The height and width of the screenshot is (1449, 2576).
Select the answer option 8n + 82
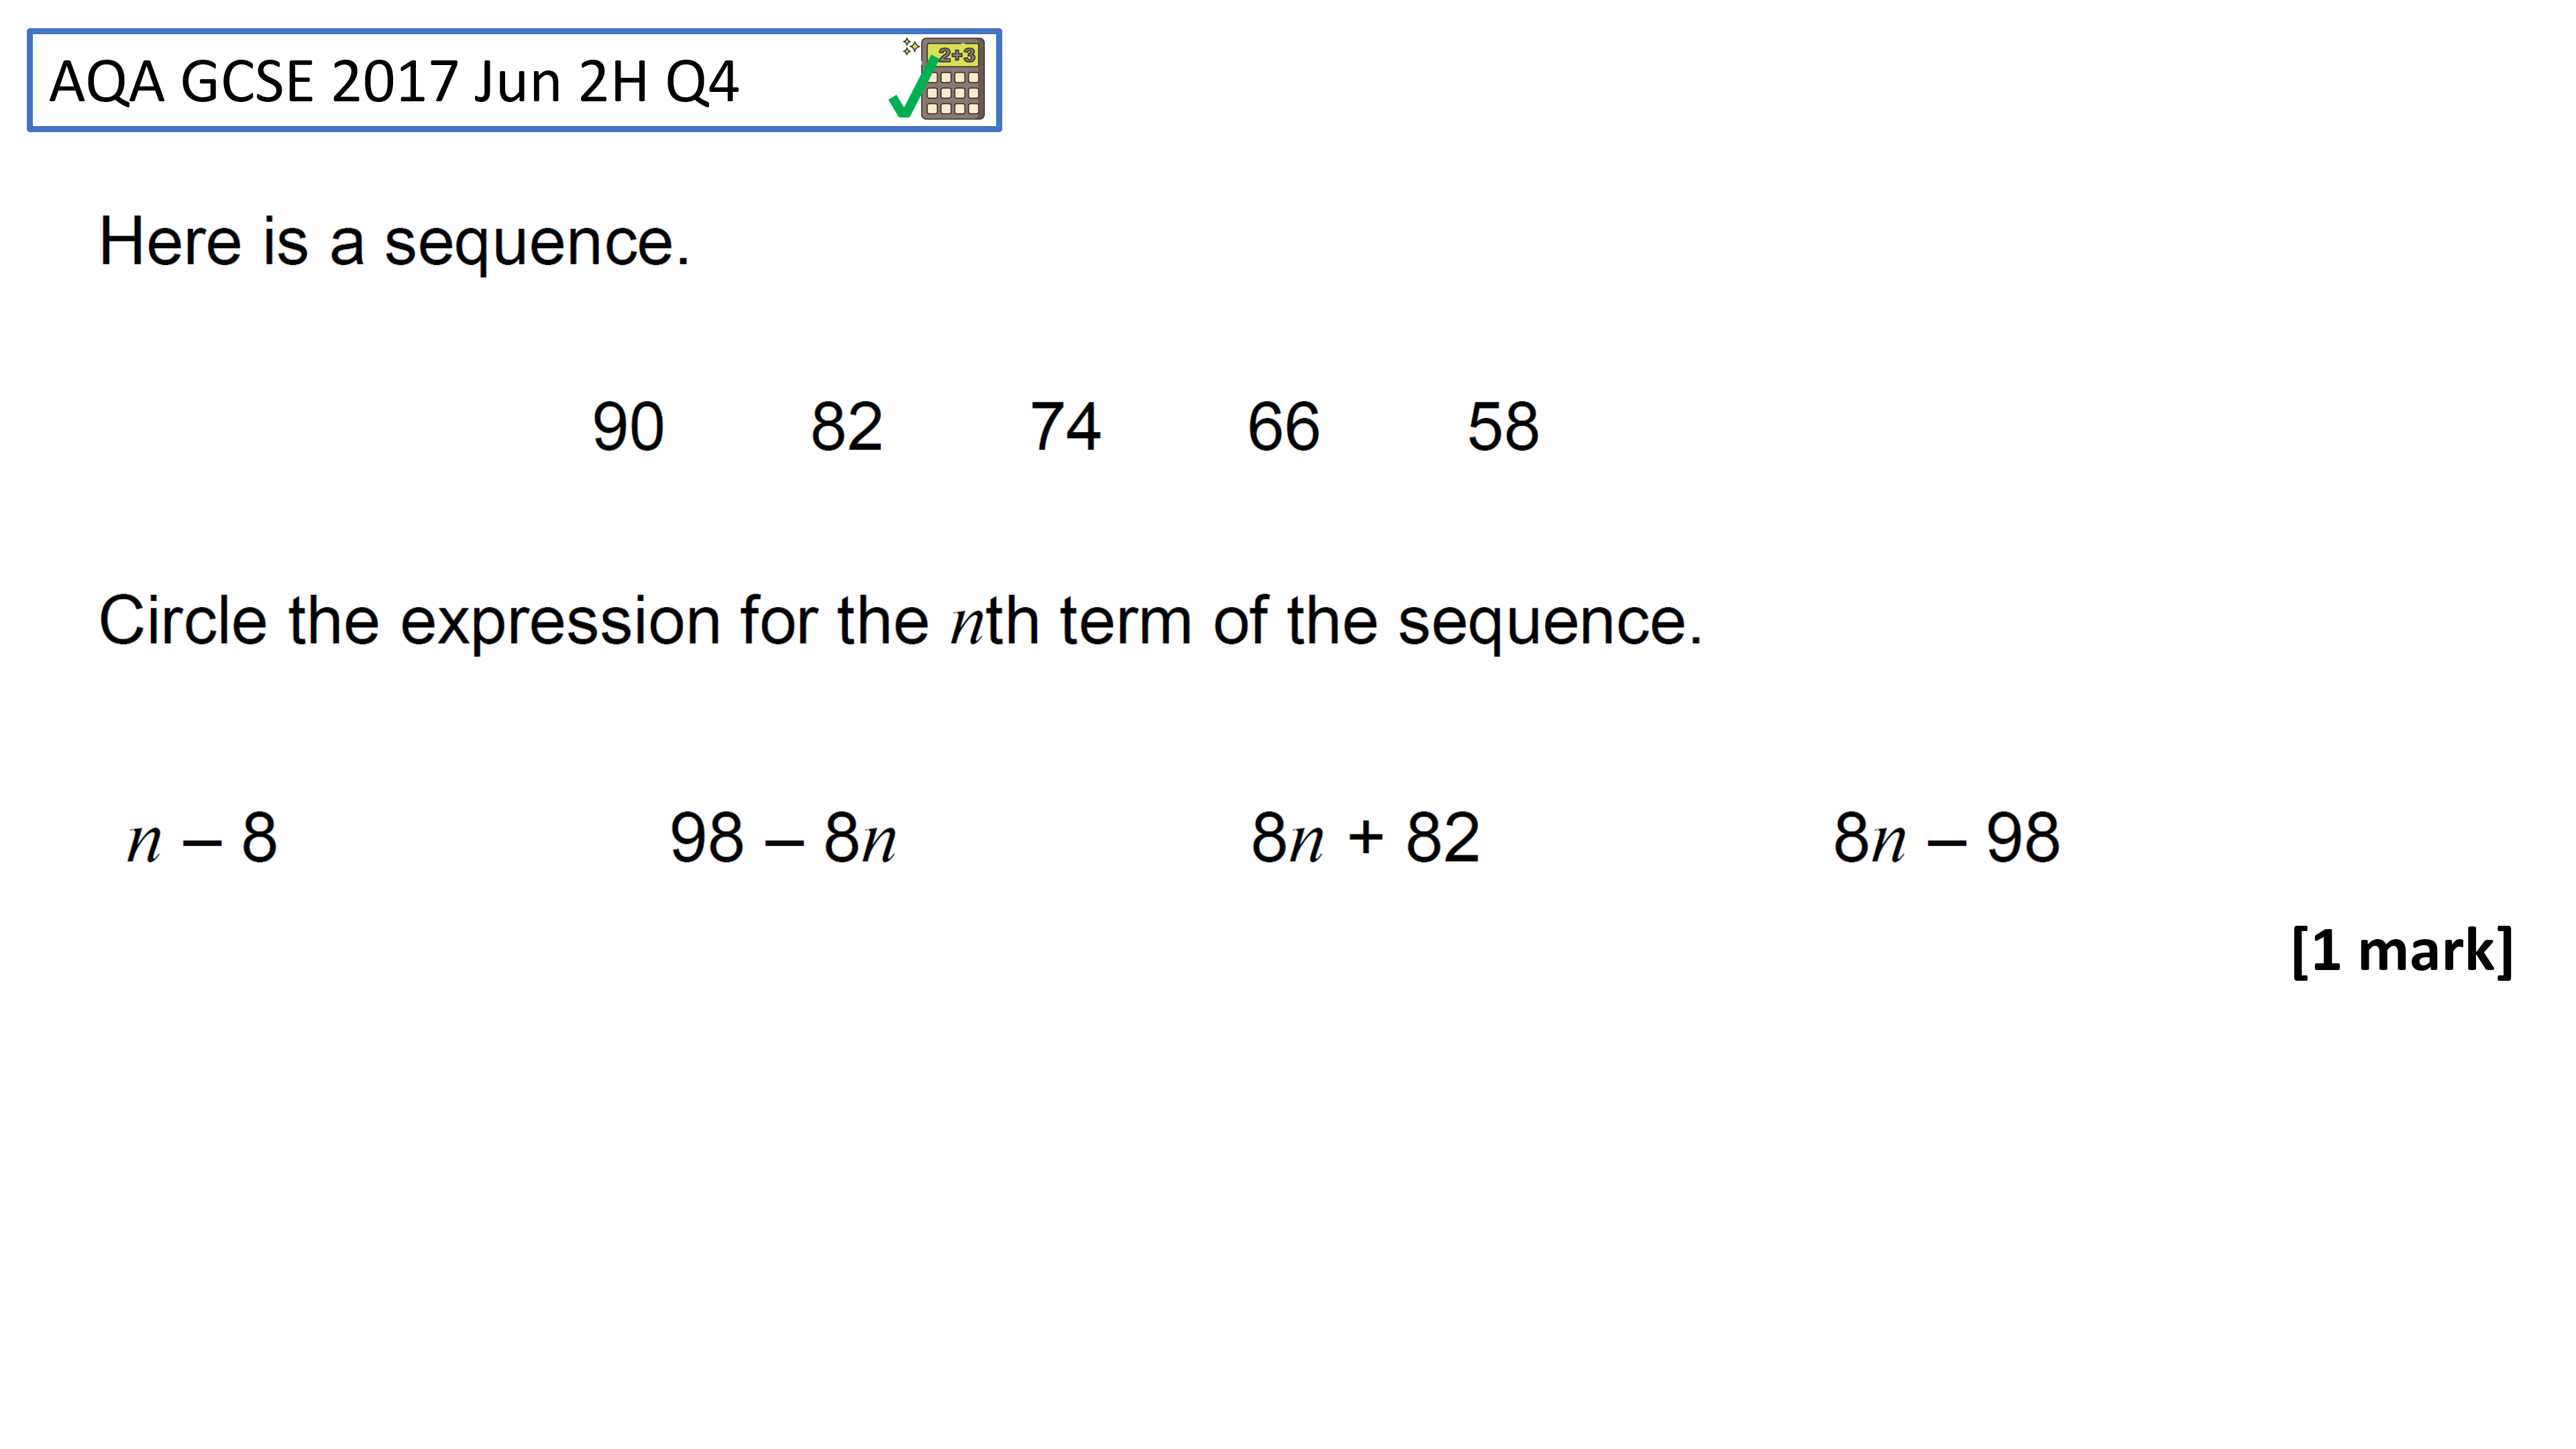pyautogui.click(x=1365, y=838)
